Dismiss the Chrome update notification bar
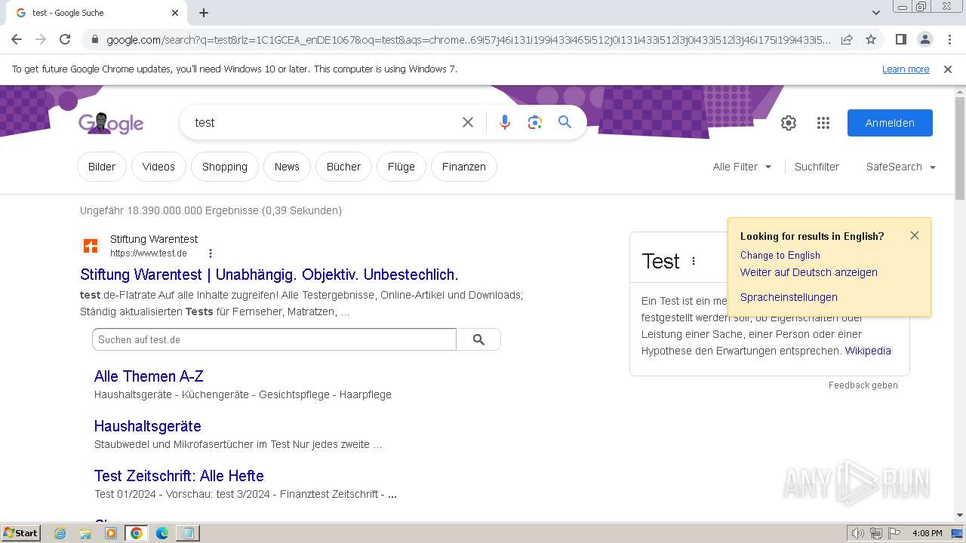The width and height of the screenshot is (966, 543). click(948, 69)
